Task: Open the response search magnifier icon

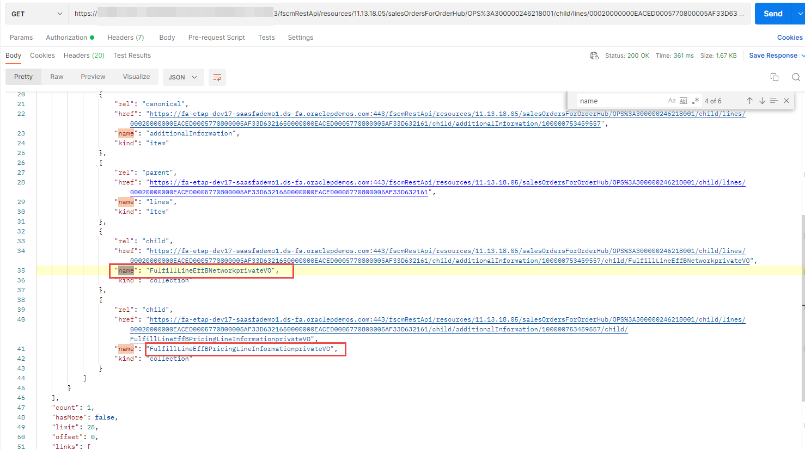Action: coord(796,77)
